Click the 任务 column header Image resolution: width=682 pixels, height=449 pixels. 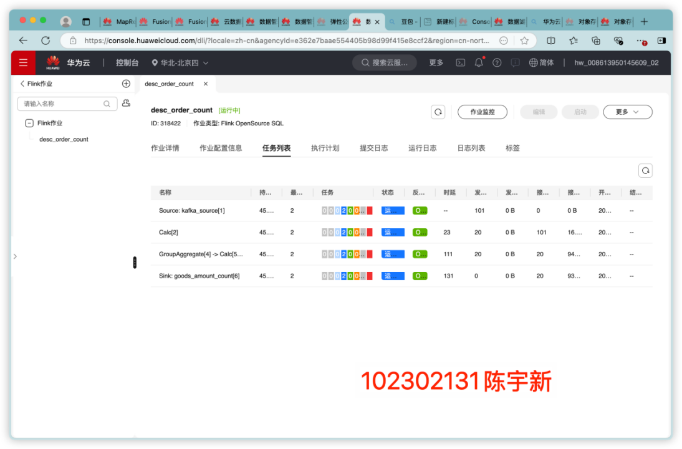(x=327, y=192)
